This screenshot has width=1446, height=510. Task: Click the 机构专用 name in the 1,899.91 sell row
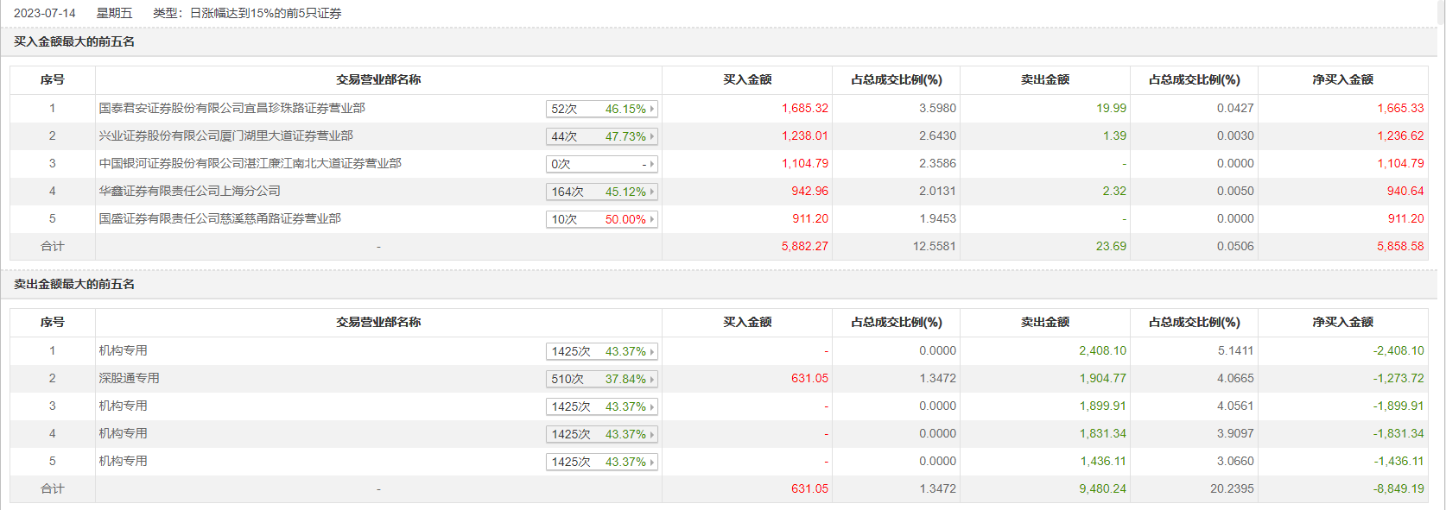point(123,406)
